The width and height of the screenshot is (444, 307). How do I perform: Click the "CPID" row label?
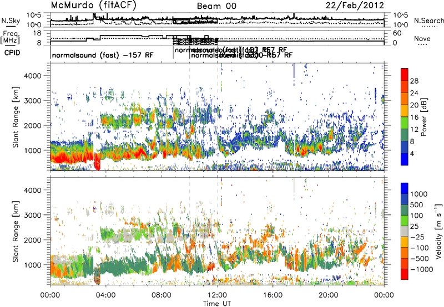pos(12,53)
